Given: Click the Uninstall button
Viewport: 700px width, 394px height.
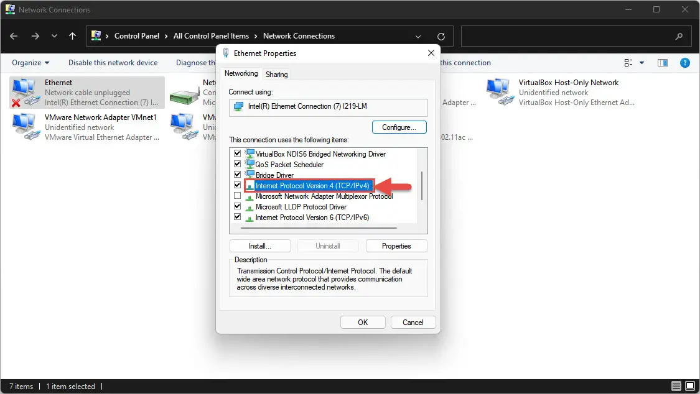Looking at the screenshot, I should tap(328, 246).
